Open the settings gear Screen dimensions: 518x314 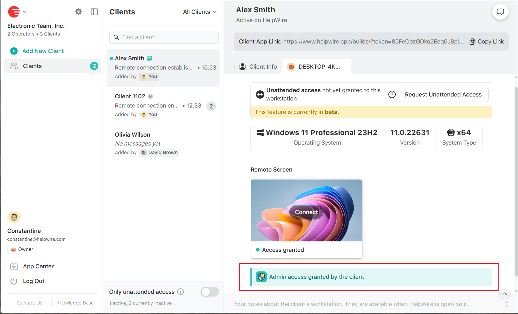point(78,12)
